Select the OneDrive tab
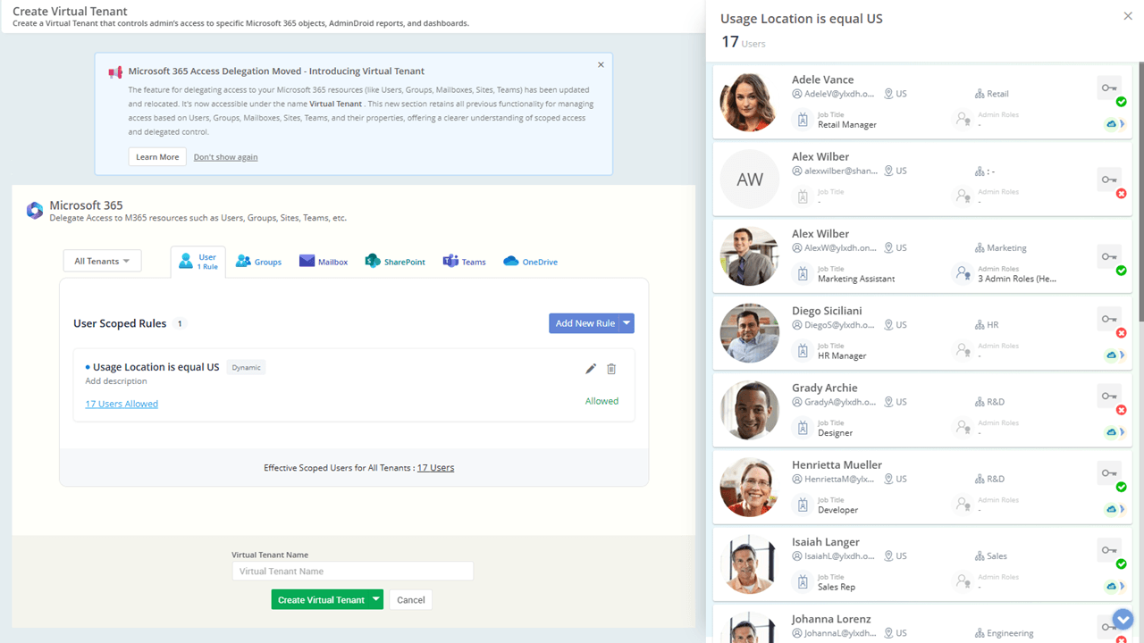 tap(531, 262)
